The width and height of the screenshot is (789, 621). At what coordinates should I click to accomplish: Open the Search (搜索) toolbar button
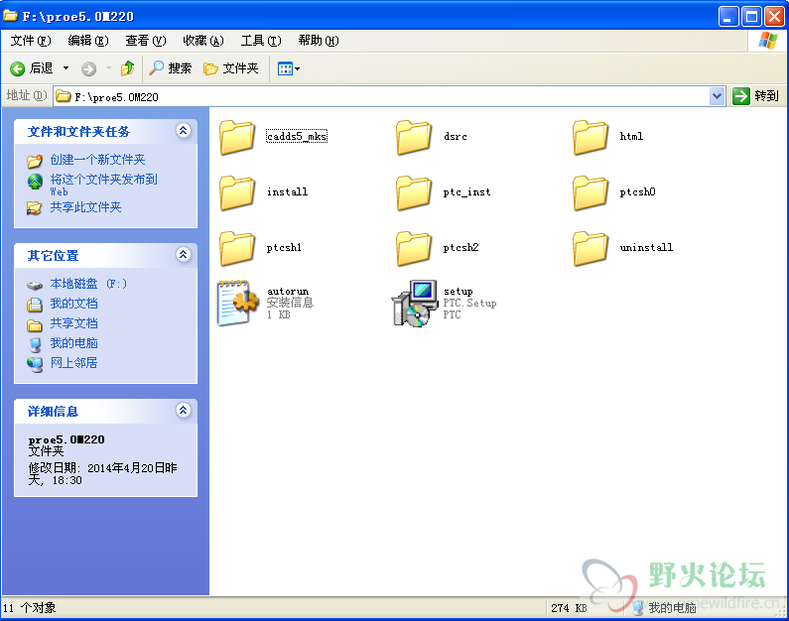tap(170, 67)
